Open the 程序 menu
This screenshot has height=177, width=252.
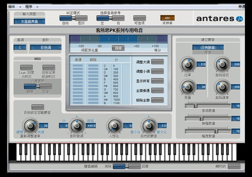tap(29, 7)
